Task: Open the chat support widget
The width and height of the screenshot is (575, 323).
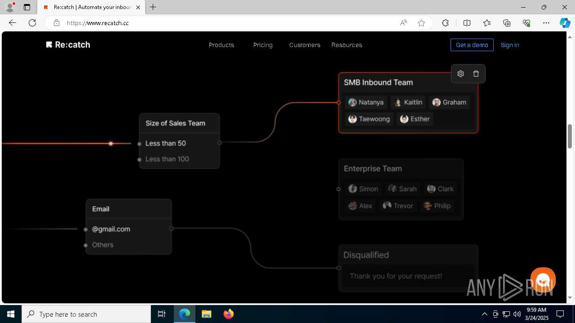Action: pos(543,280)
